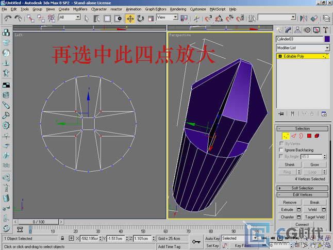Switch to the Motion panel tab
333x250 pixels.
pos(307,30)
